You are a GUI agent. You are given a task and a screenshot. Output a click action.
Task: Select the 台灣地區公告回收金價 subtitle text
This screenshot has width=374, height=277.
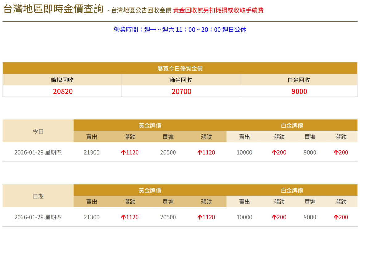coord(141,10)
